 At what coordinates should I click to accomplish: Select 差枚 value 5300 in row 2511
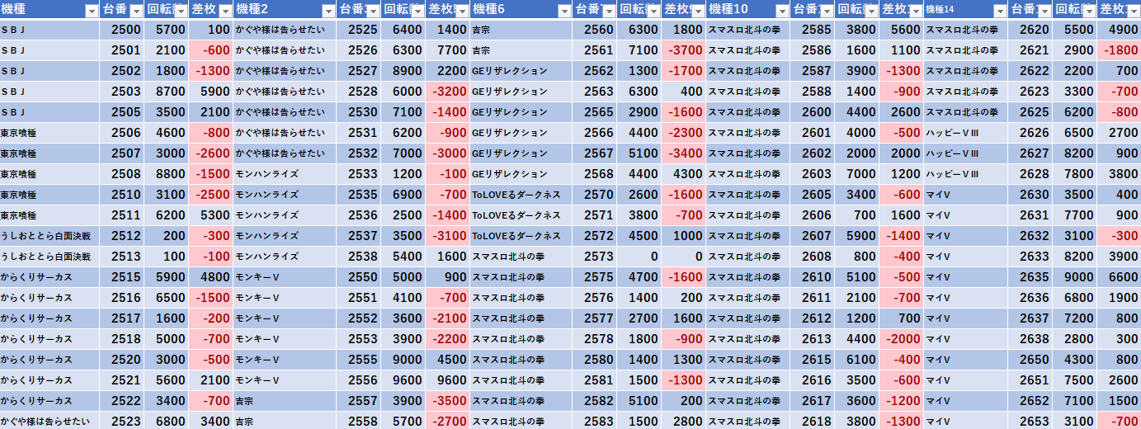click(211, 214)
